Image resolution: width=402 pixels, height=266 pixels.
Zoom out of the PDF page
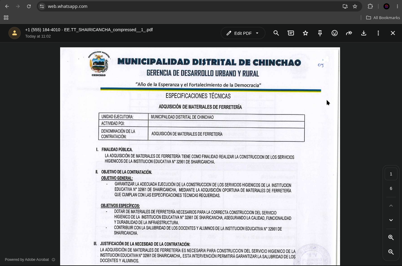(x=391, y=252)
